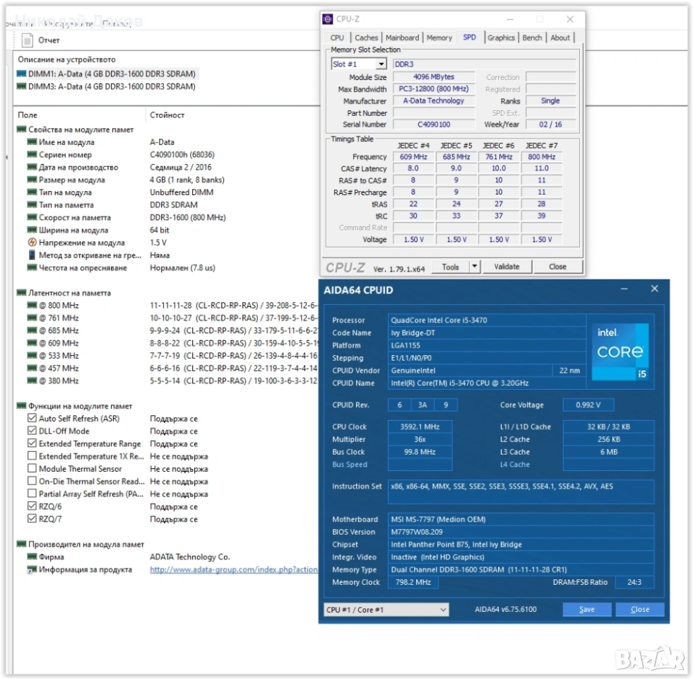
Task: Open the adata-group.com product information link
Action: (234, 569)
